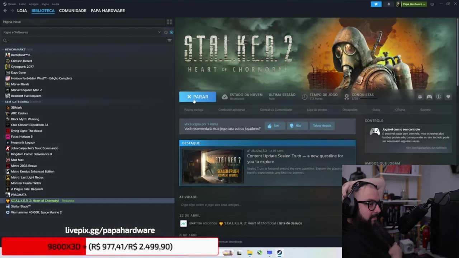
Task: Open the Amigos menu
Action: click(x=34, y=4)
